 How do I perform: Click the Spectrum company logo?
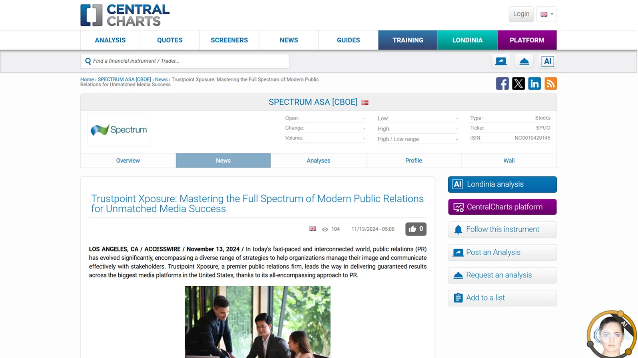[119, 130]
